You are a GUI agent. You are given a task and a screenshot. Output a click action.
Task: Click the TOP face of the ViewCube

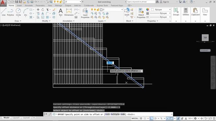205,38
